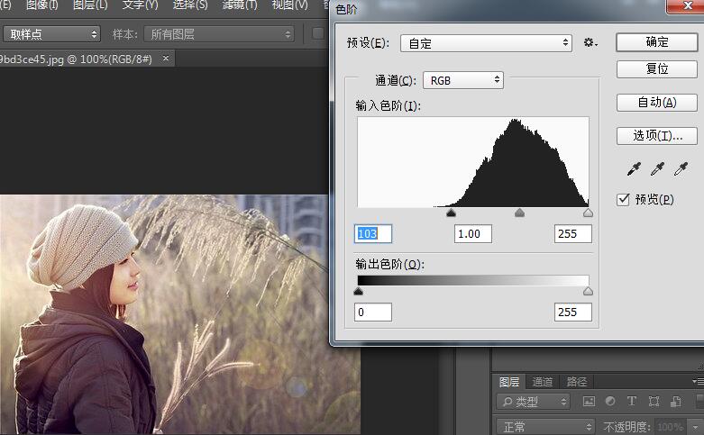Select the white point eyedropper
The image size is (704, 435).
[x=681, y=169]
